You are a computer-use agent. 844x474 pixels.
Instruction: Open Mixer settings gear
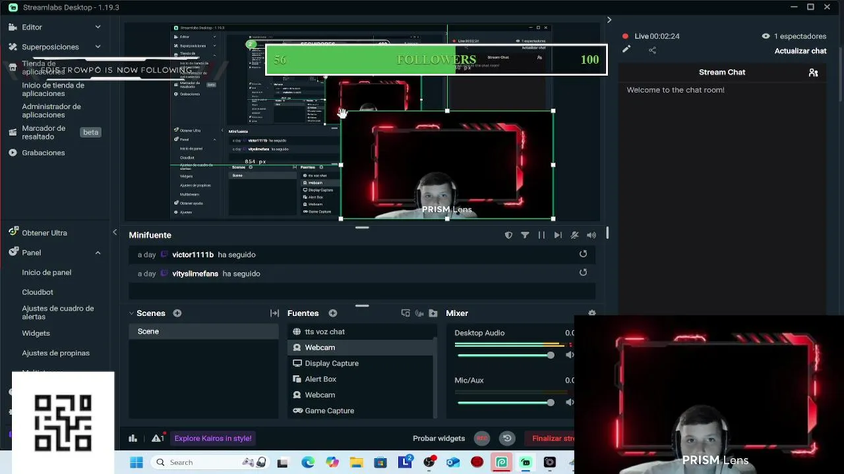coord(591,313)
